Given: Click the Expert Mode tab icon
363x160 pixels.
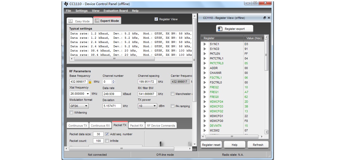Looking at the screenshot, I should point(97,21).
